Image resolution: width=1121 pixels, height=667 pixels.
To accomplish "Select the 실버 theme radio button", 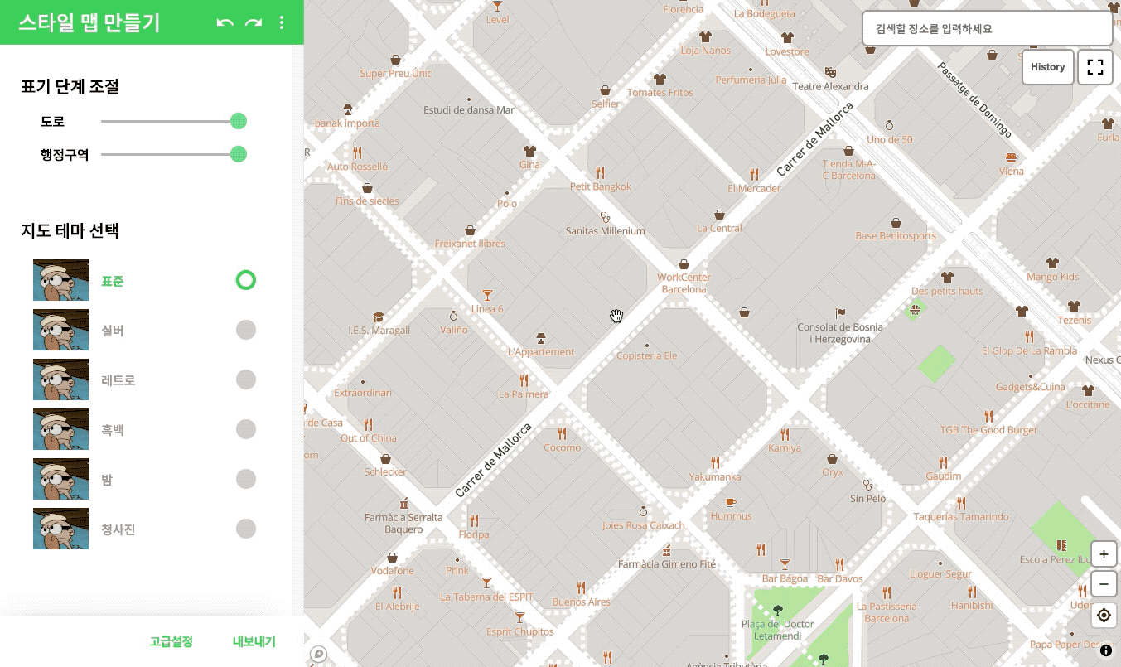I will (x=246, y=330).
